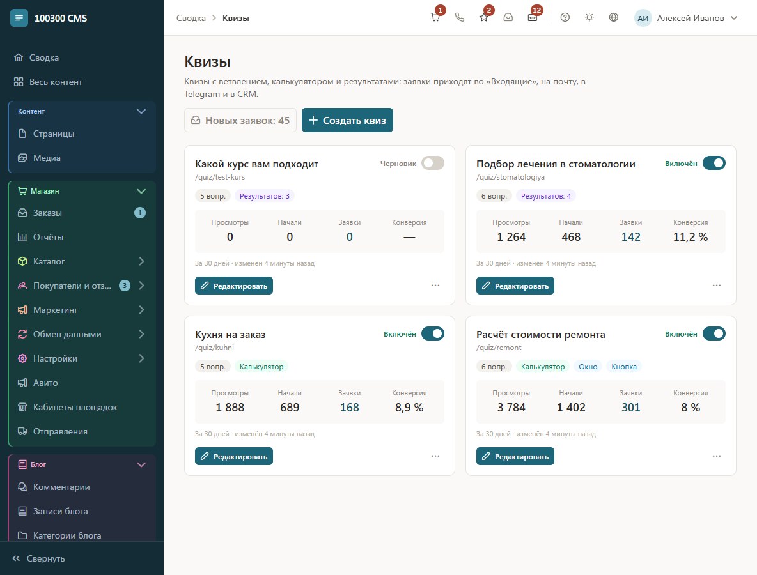Image resolution: width=757 pixels, height=575 pixels.
Task: Edit the Расчёт стоимости ремонта quiz
Action: click(x=515, y=456)
